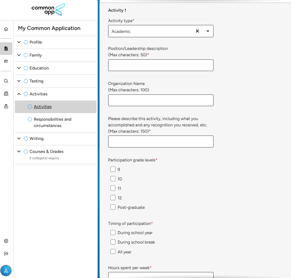
Task: Tick the Post-graduate checkbox
Action: 113,207
